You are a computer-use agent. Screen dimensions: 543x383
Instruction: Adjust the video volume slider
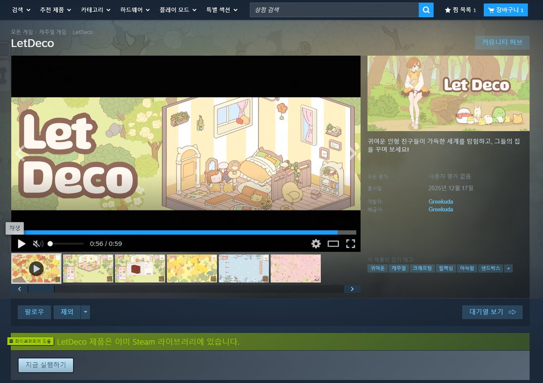click(66, 244)
